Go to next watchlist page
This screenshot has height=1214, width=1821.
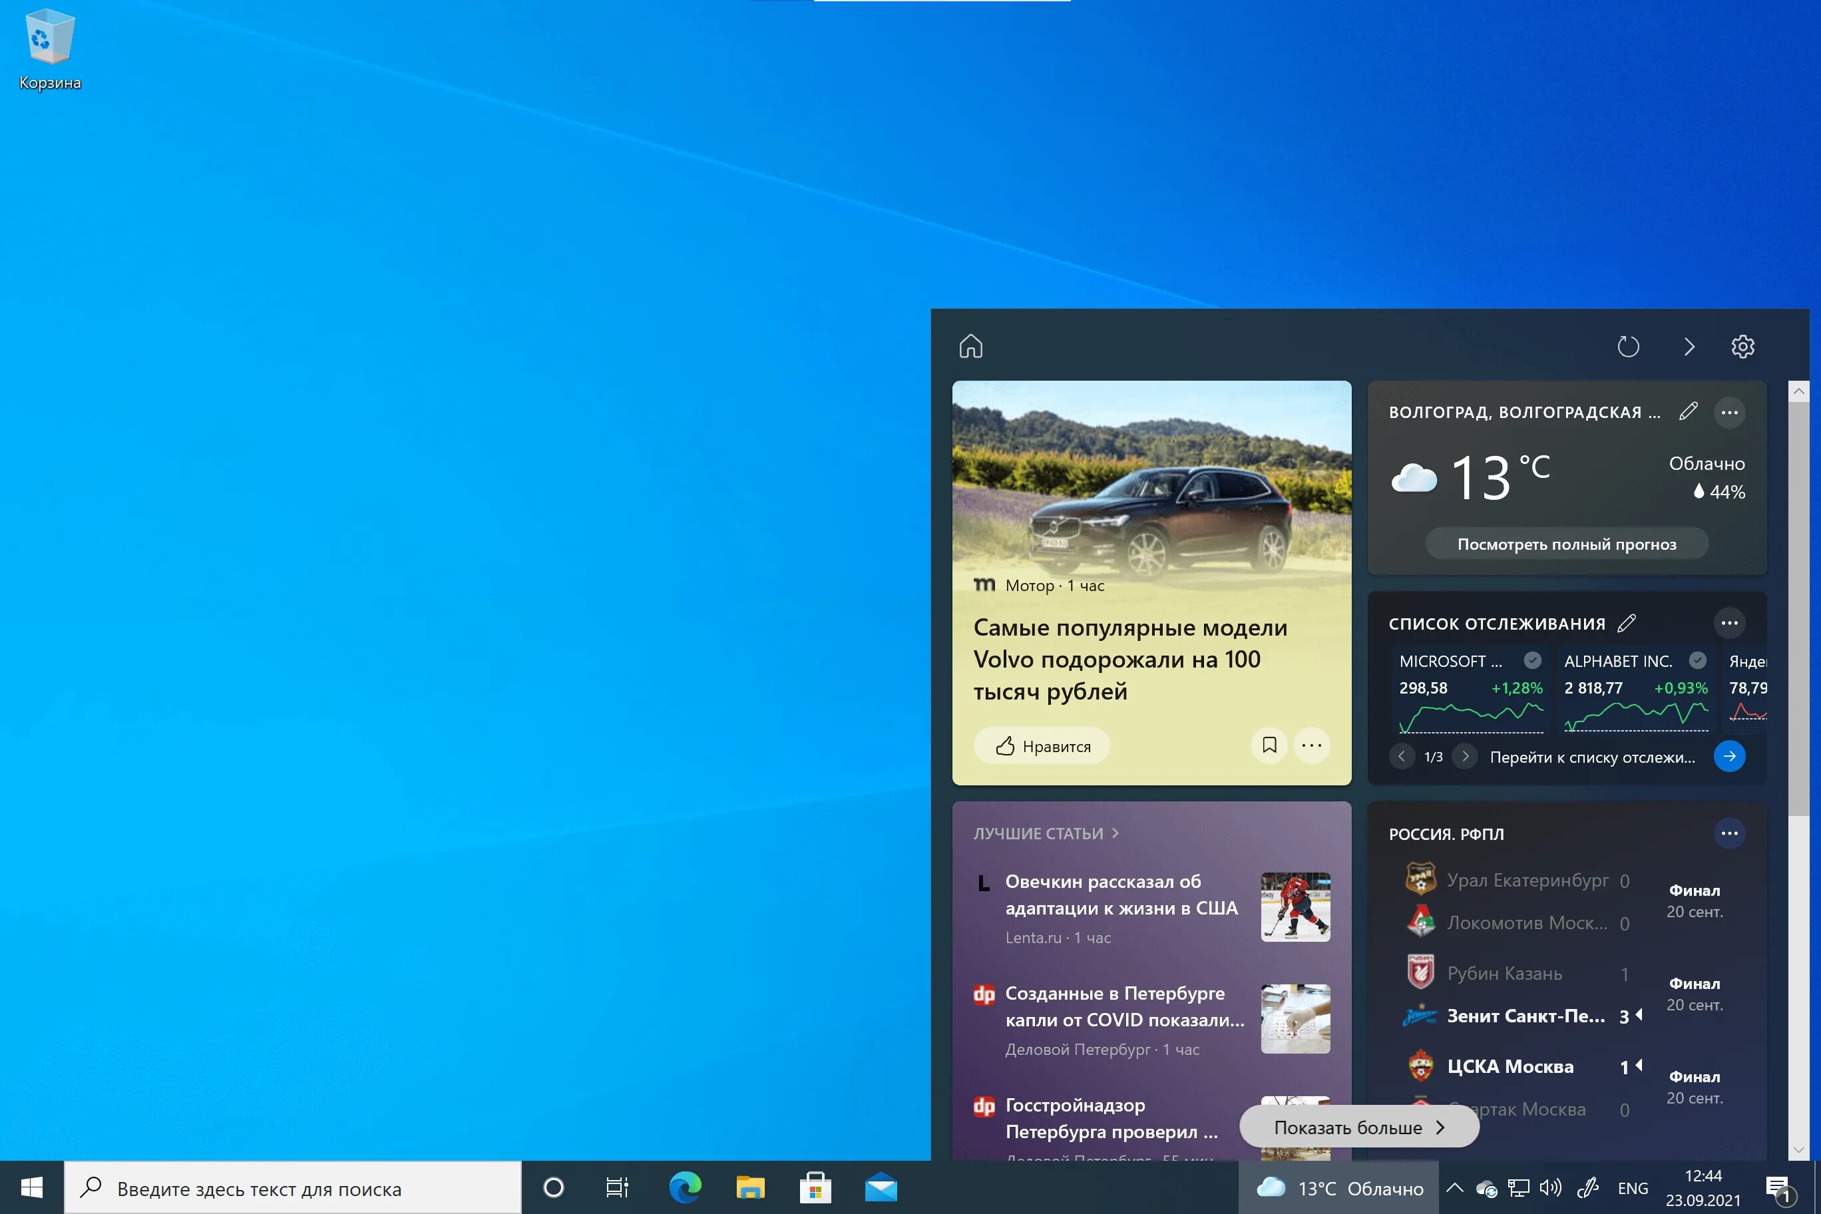click(1465, 755)
